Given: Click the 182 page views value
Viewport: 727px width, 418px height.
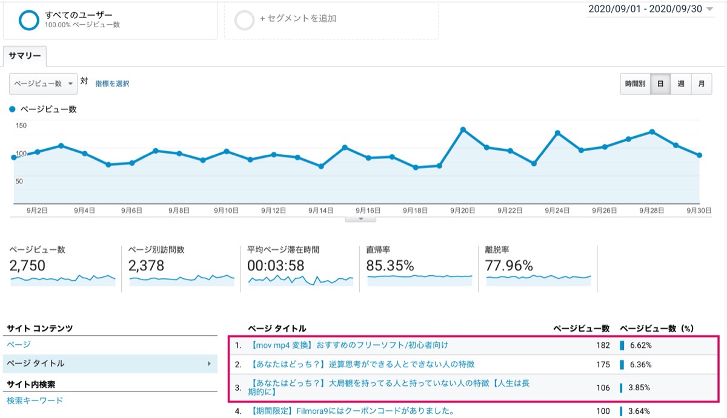Looking at the screenshot, I should 603,345.
